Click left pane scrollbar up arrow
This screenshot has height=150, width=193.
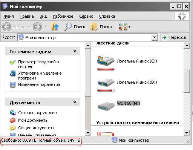pyautogui.click(x=88, y=45)
